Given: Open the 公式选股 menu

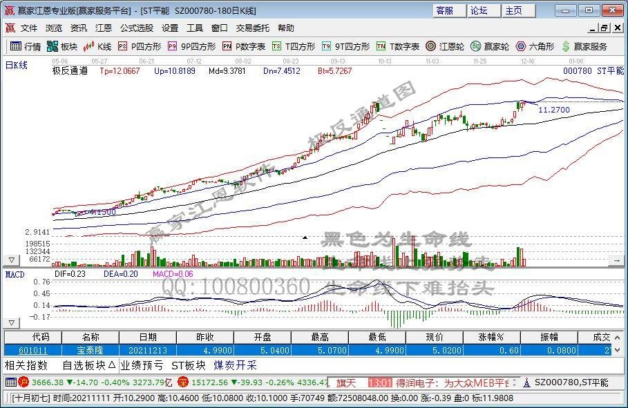Looking at the screenshot, I should pos(137,28).
